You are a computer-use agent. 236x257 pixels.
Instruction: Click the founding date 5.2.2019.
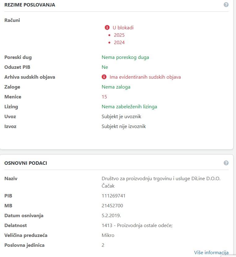[111, 215]
